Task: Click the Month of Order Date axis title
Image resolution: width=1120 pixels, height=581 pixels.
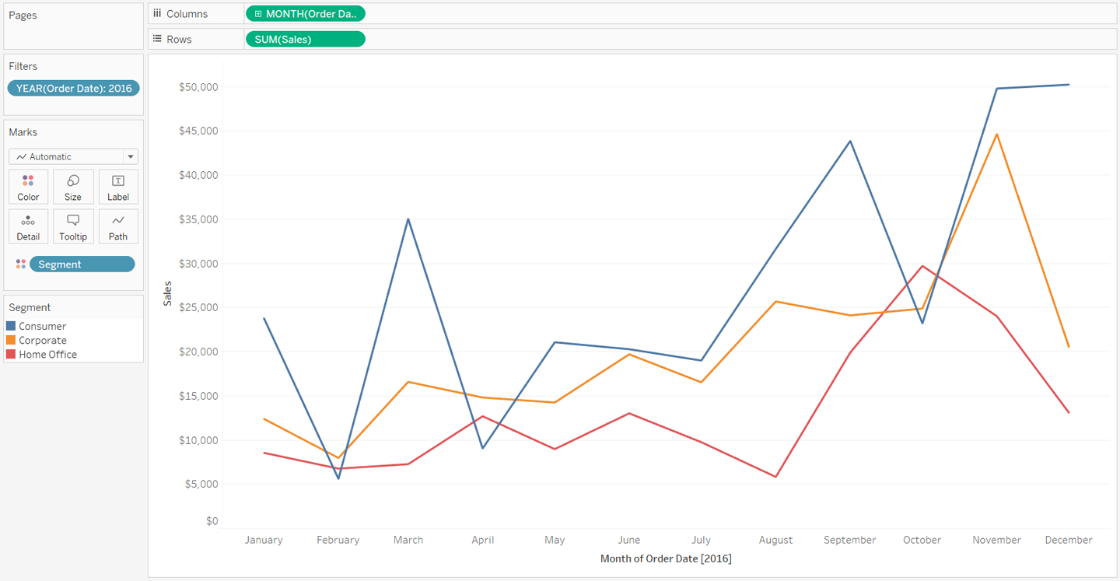Action: (x=666, y=558)
